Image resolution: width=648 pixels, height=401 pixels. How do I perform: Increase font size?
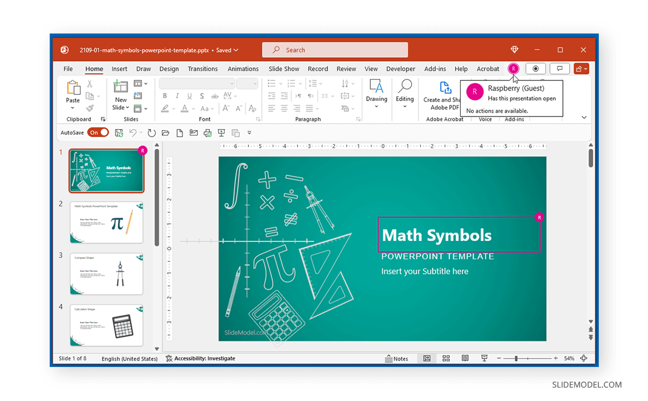click(226, 108)
